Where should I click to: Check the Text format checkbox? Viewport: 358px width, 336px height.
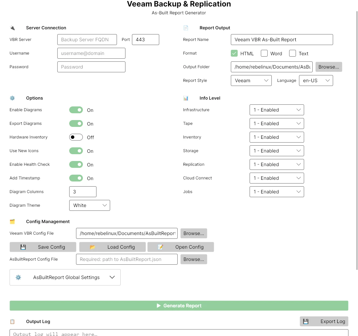pyautogui.click(x=293, y=54)
